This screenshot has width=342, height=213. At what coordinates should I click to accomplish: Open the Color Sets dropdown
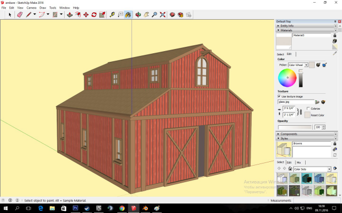click(329, 169)
